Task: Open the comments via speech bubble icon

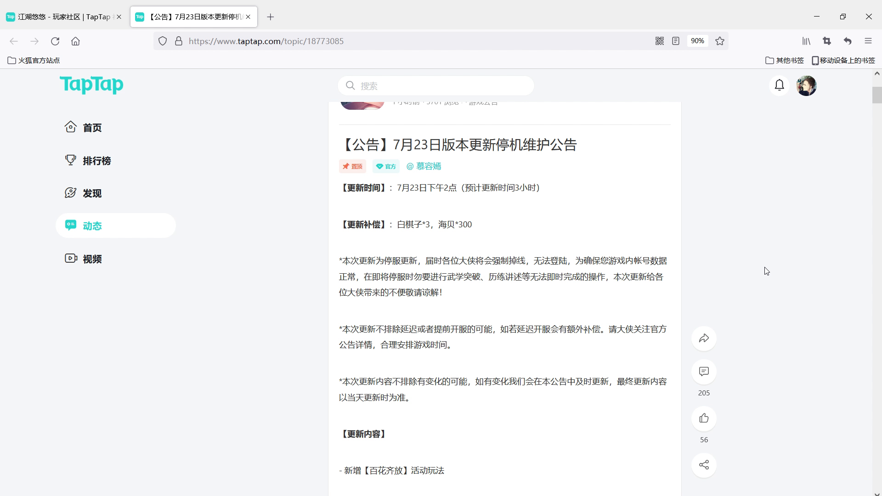Action: click(x=704, y=372)
